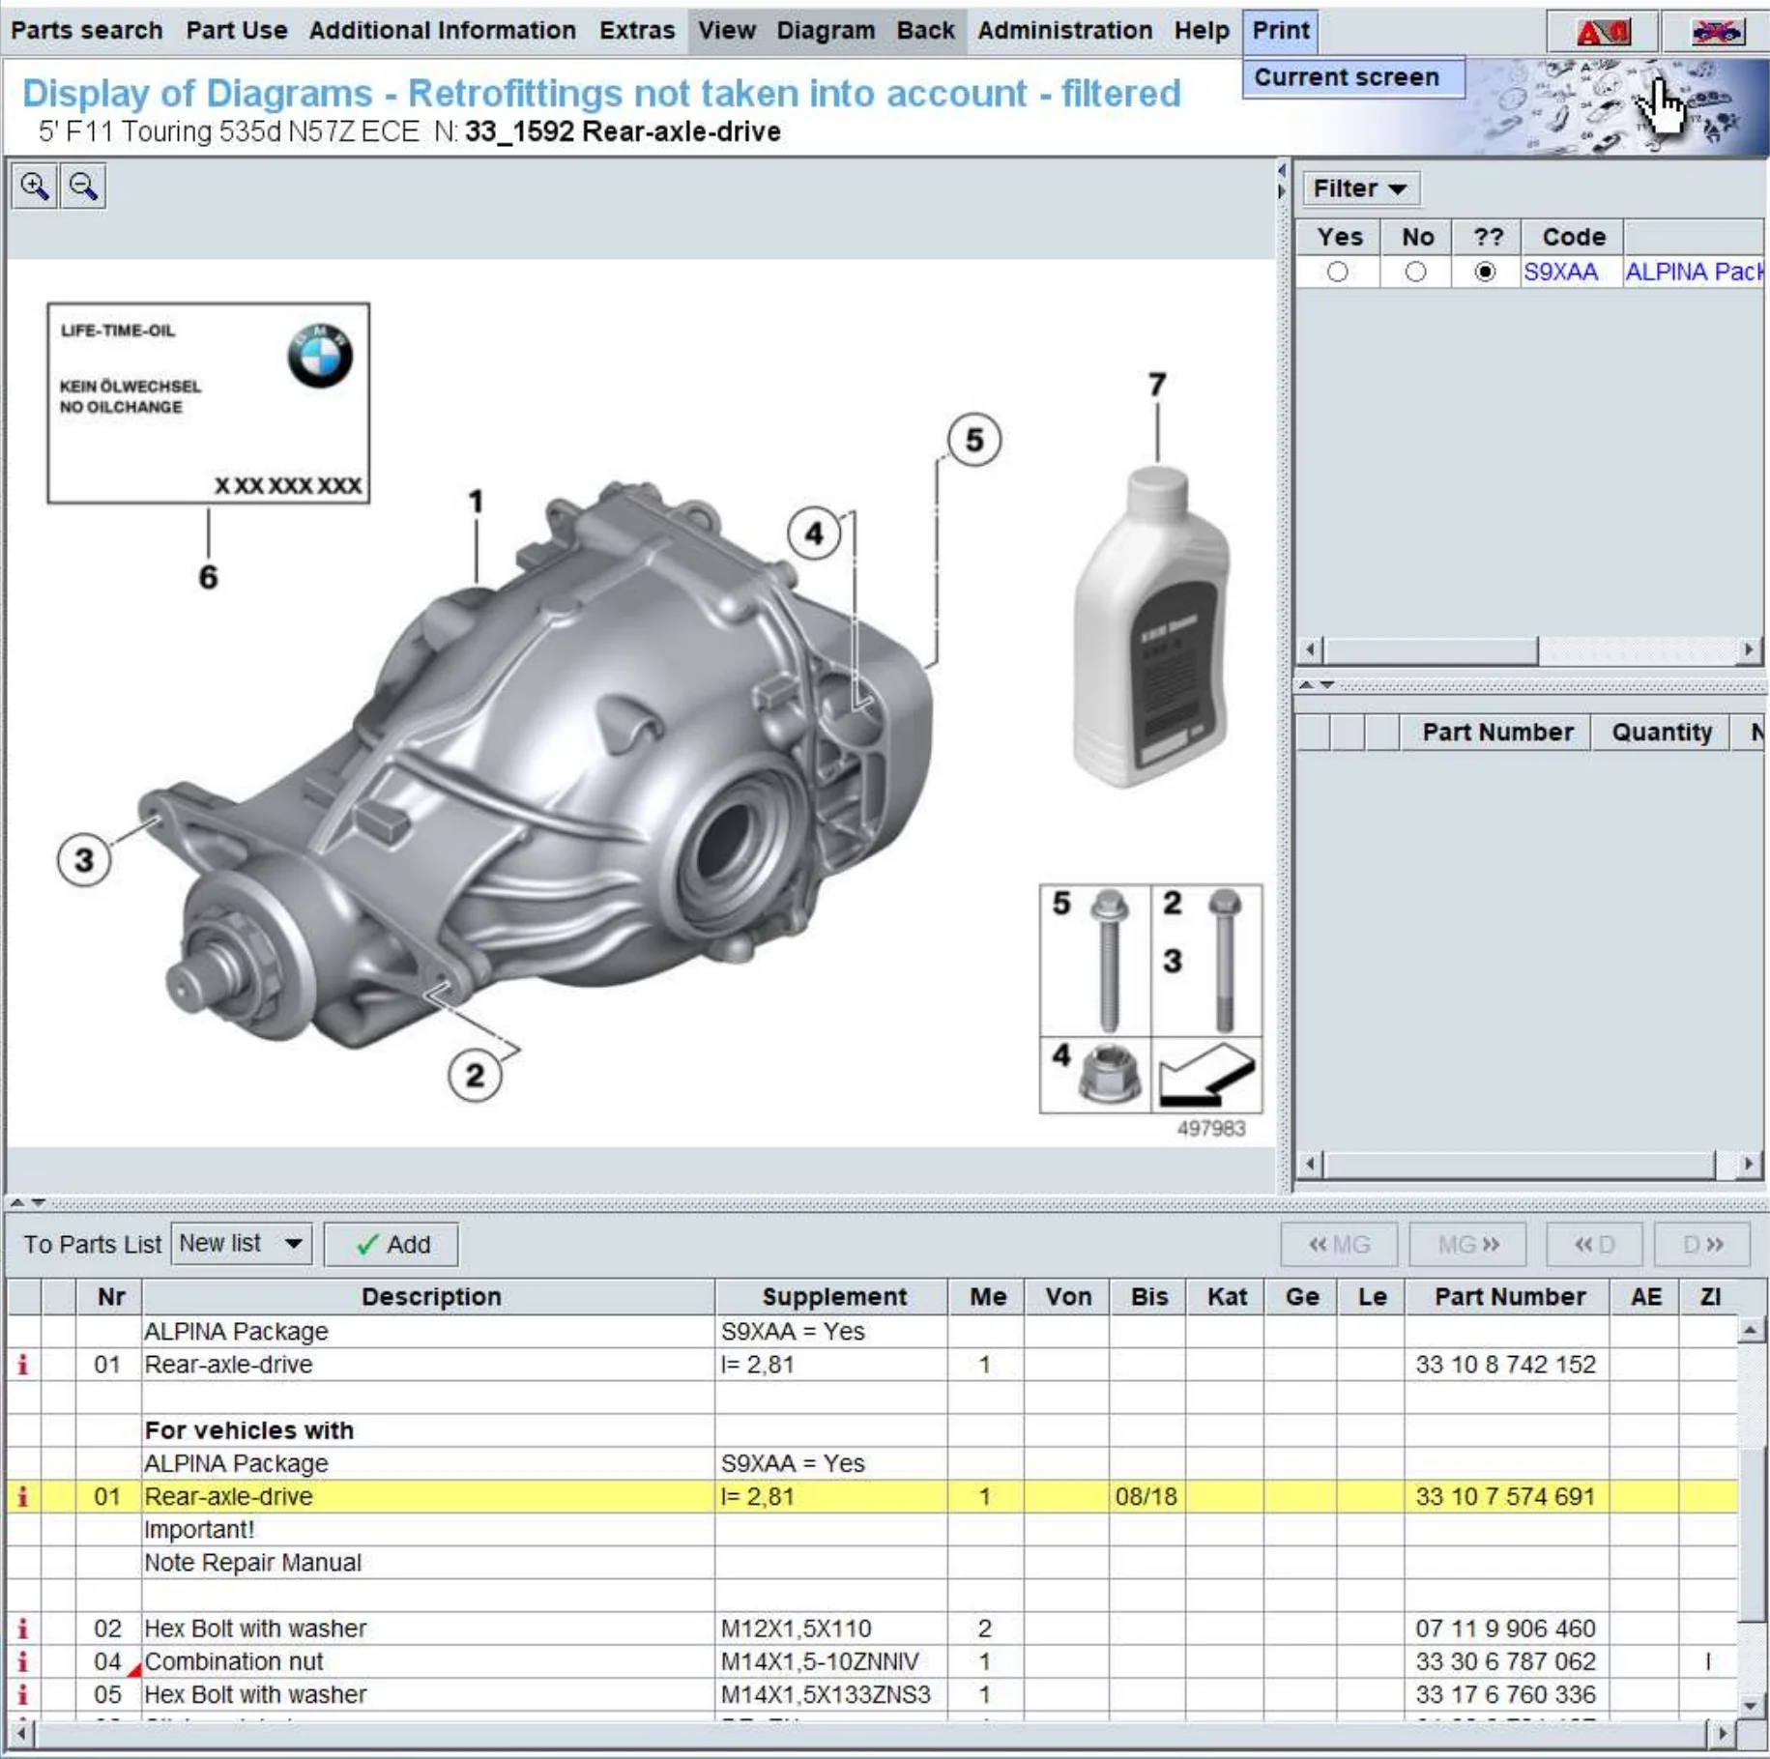
Task: Click bottom horizontal scrollbar right arrow
Action: pos(1721,1734)
